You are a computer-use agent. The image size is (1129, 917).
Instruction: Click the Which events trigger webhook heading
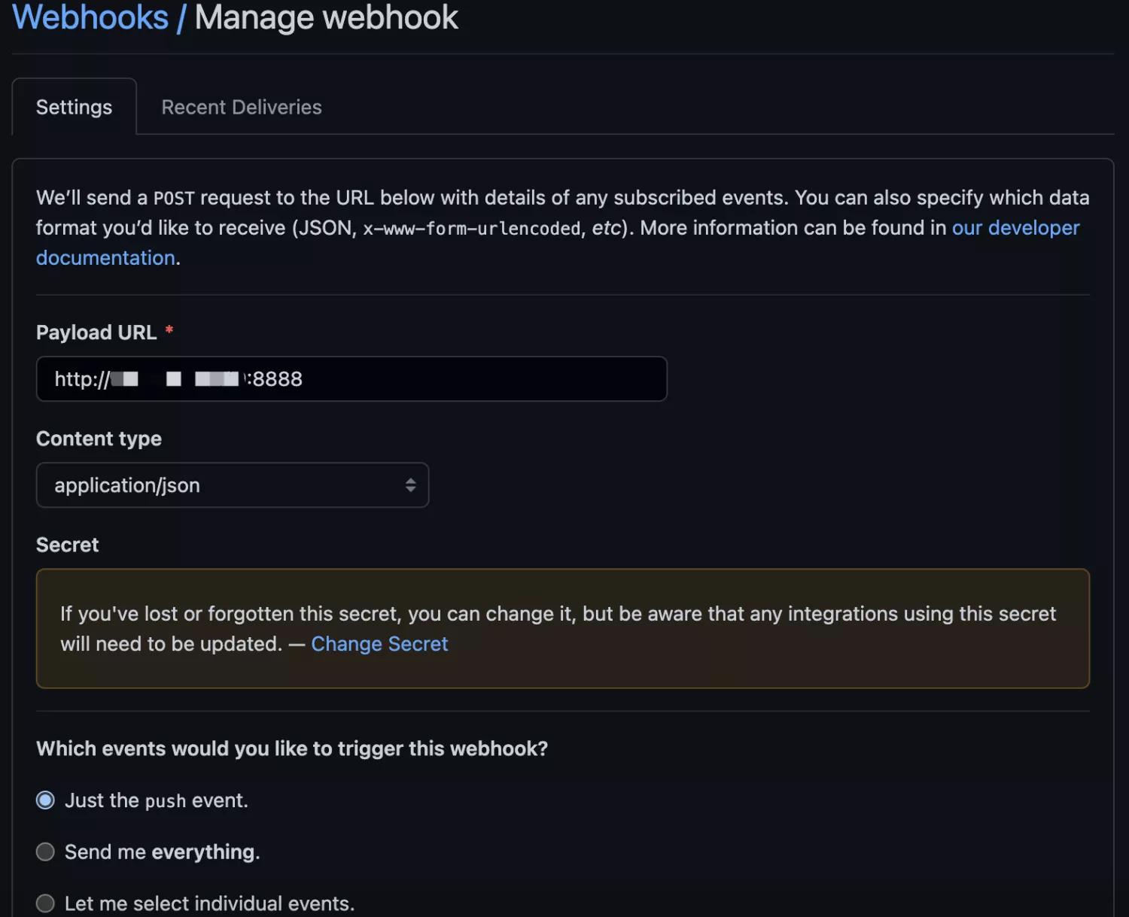(292, 748)
